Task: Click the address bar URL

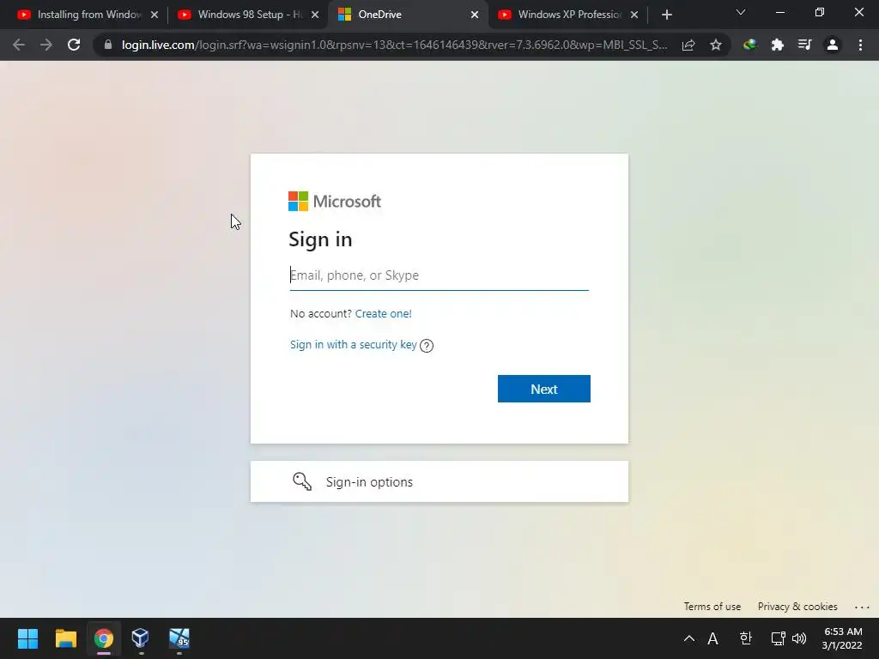Action: (x=394, y=45)
